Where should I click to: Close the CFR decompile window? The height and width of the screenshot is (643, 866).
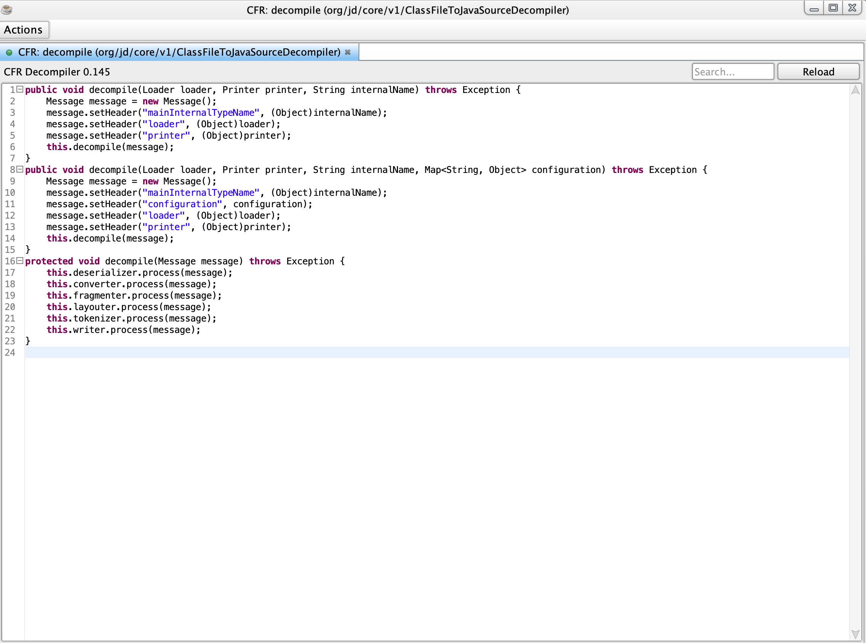[x=852, y=8]
